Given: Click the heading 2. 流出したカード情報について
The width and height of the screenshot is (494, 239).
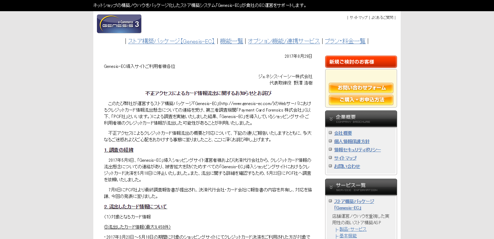Looking at the screenshot, I should (x=136, y=207).
